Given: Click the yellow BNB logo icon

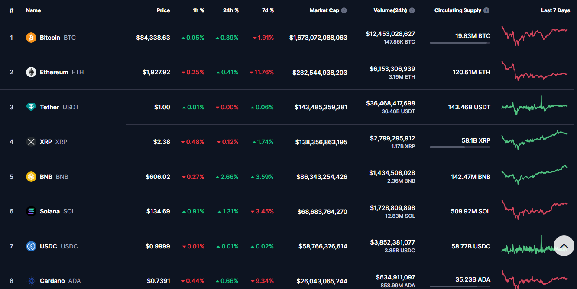Looking at the screenshot, I should [x=31, y=177].
